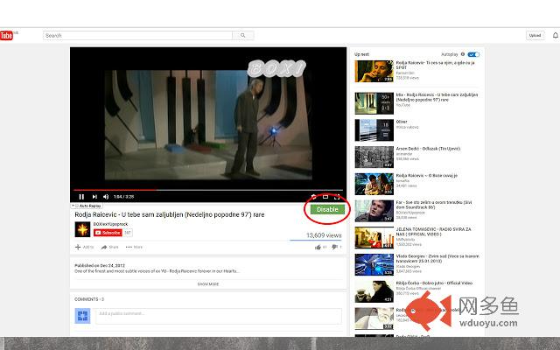Dislike the video with thumbs down
Image resolution: width=560 pixels, height=350 pixels.
pyautogui.click(x=334, y=247)
